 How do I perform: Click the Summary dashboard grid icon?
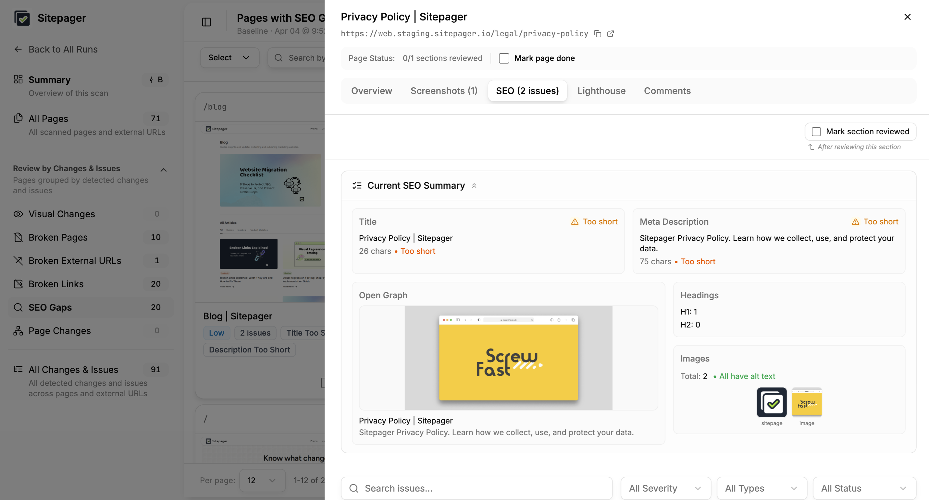tap(18, 79)
